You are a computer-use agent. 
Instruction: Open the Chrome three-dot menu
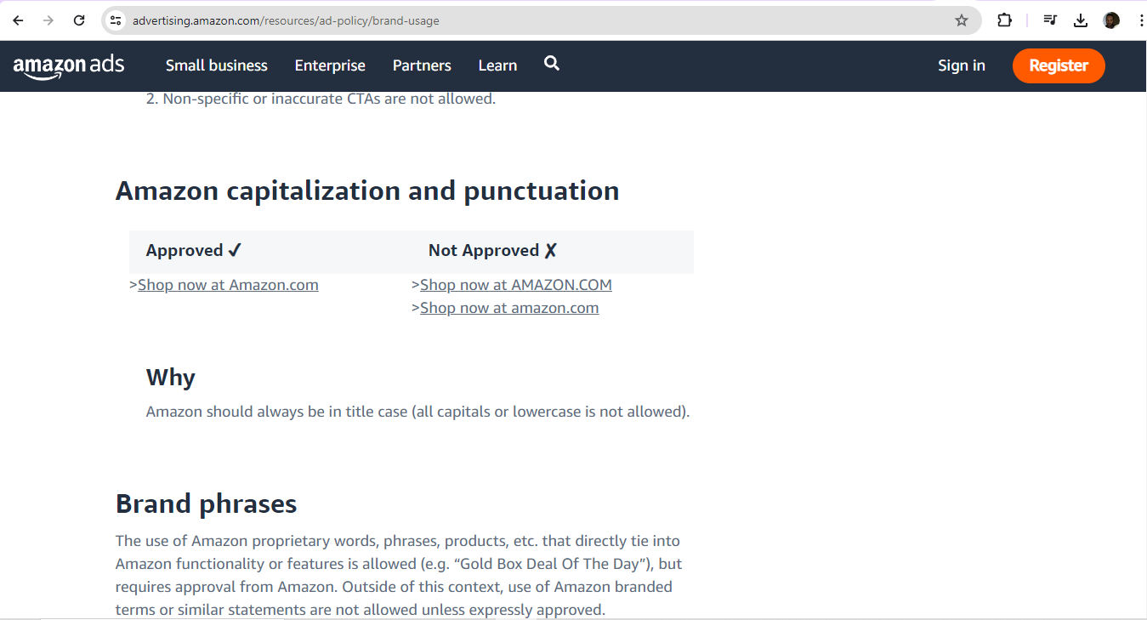coord(1140,20)
